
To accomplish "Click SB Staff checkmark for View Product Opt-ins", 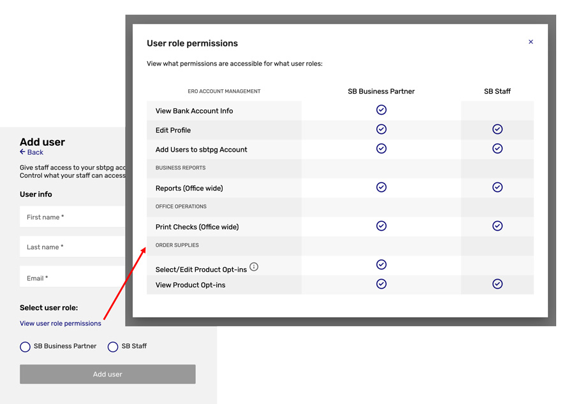I will coord(497,284).
